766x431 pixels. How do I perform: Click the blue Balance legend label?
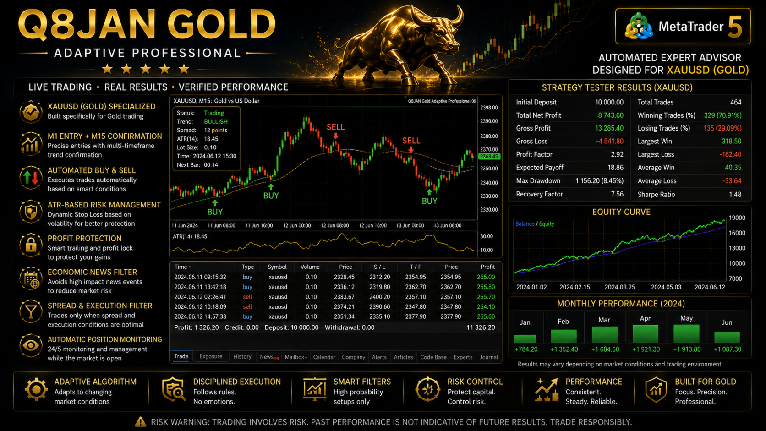[525, 224]
